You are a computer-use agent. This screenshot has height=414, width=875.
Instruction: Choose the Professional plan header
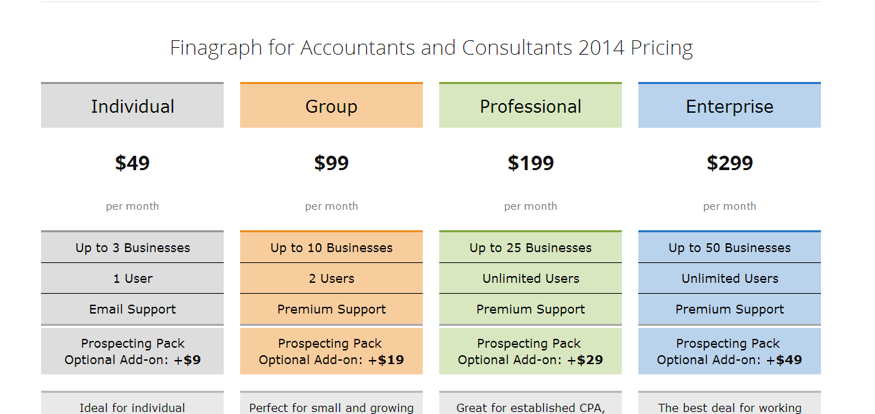coord(530,105)
